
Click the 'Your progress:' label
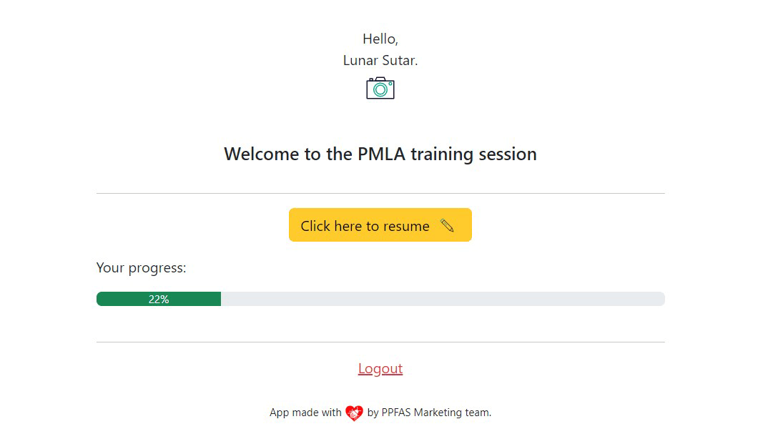click(141, 267)
